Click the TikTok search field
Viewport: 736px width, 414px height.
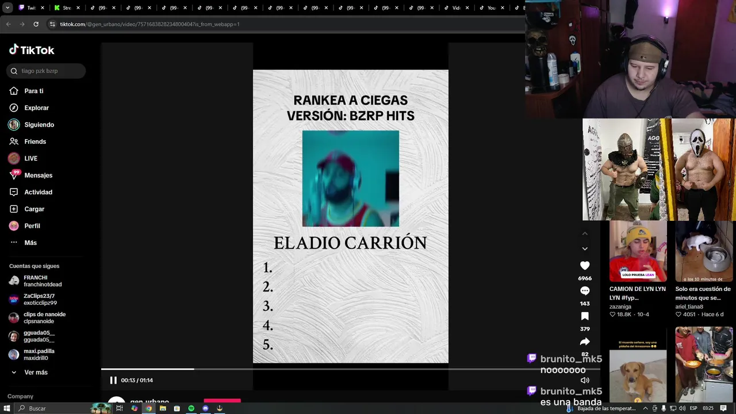pyautogui.click(x=47, y=71)
